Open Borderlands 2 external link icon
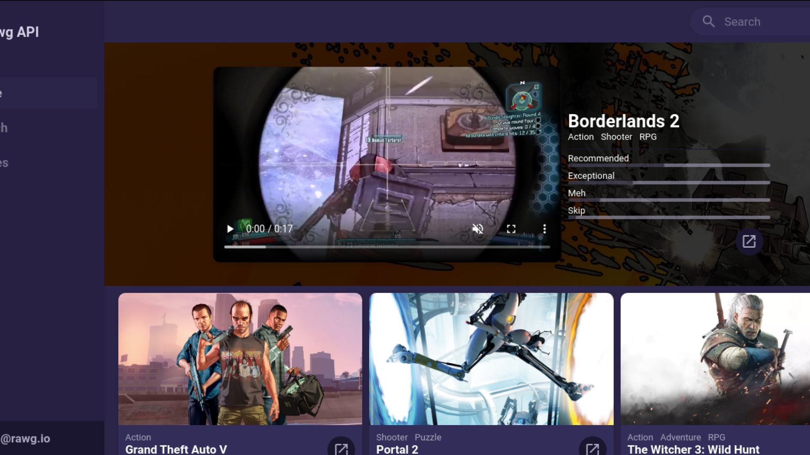The image size is (810, 455). pos(749,241)
